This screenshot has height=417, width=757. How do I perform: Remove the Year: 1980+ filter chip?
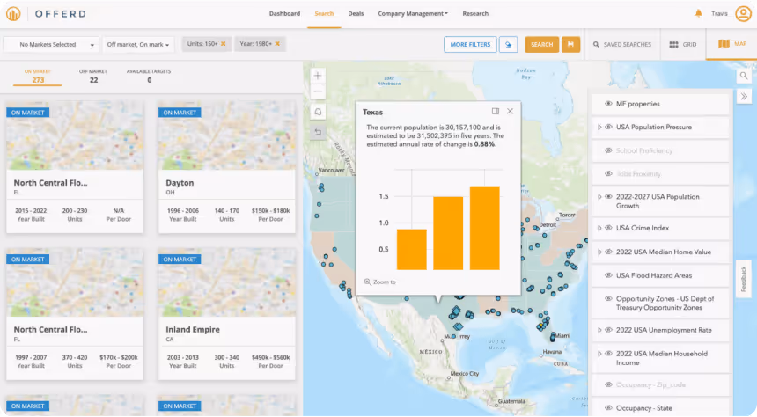click(x=277, y=44)
